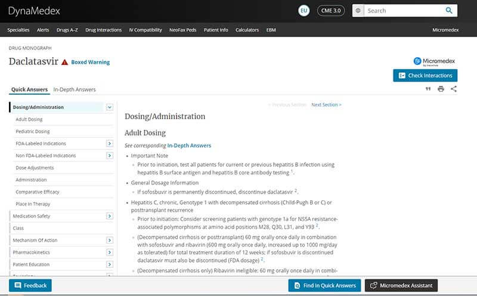Open the IV Compatibility menu item
The image size is (477, 296).
click(146, 30)
